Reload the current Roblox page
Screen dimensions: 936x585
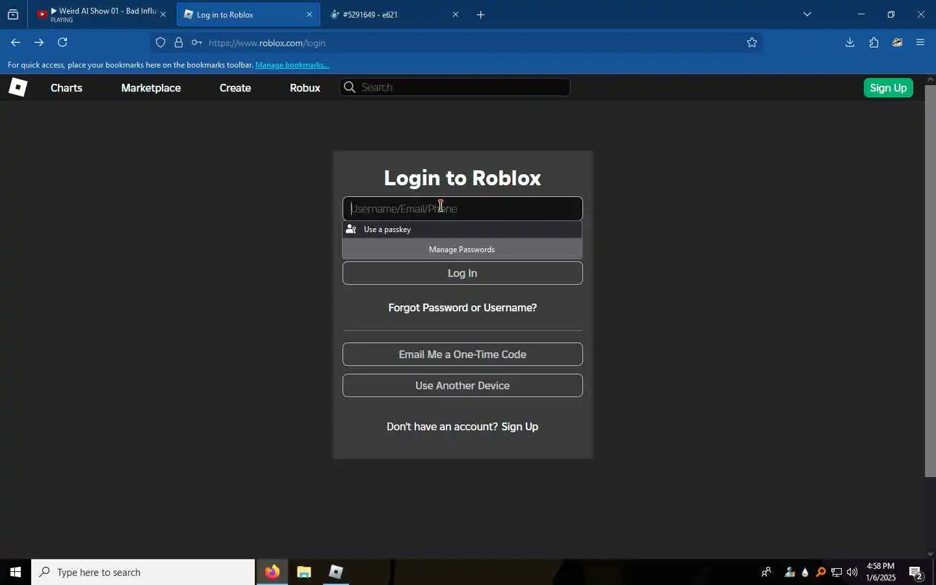[62, 43]
